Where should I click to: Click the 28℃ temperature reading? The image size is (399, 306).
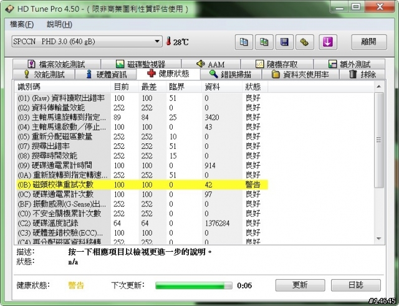click(181, 42)
